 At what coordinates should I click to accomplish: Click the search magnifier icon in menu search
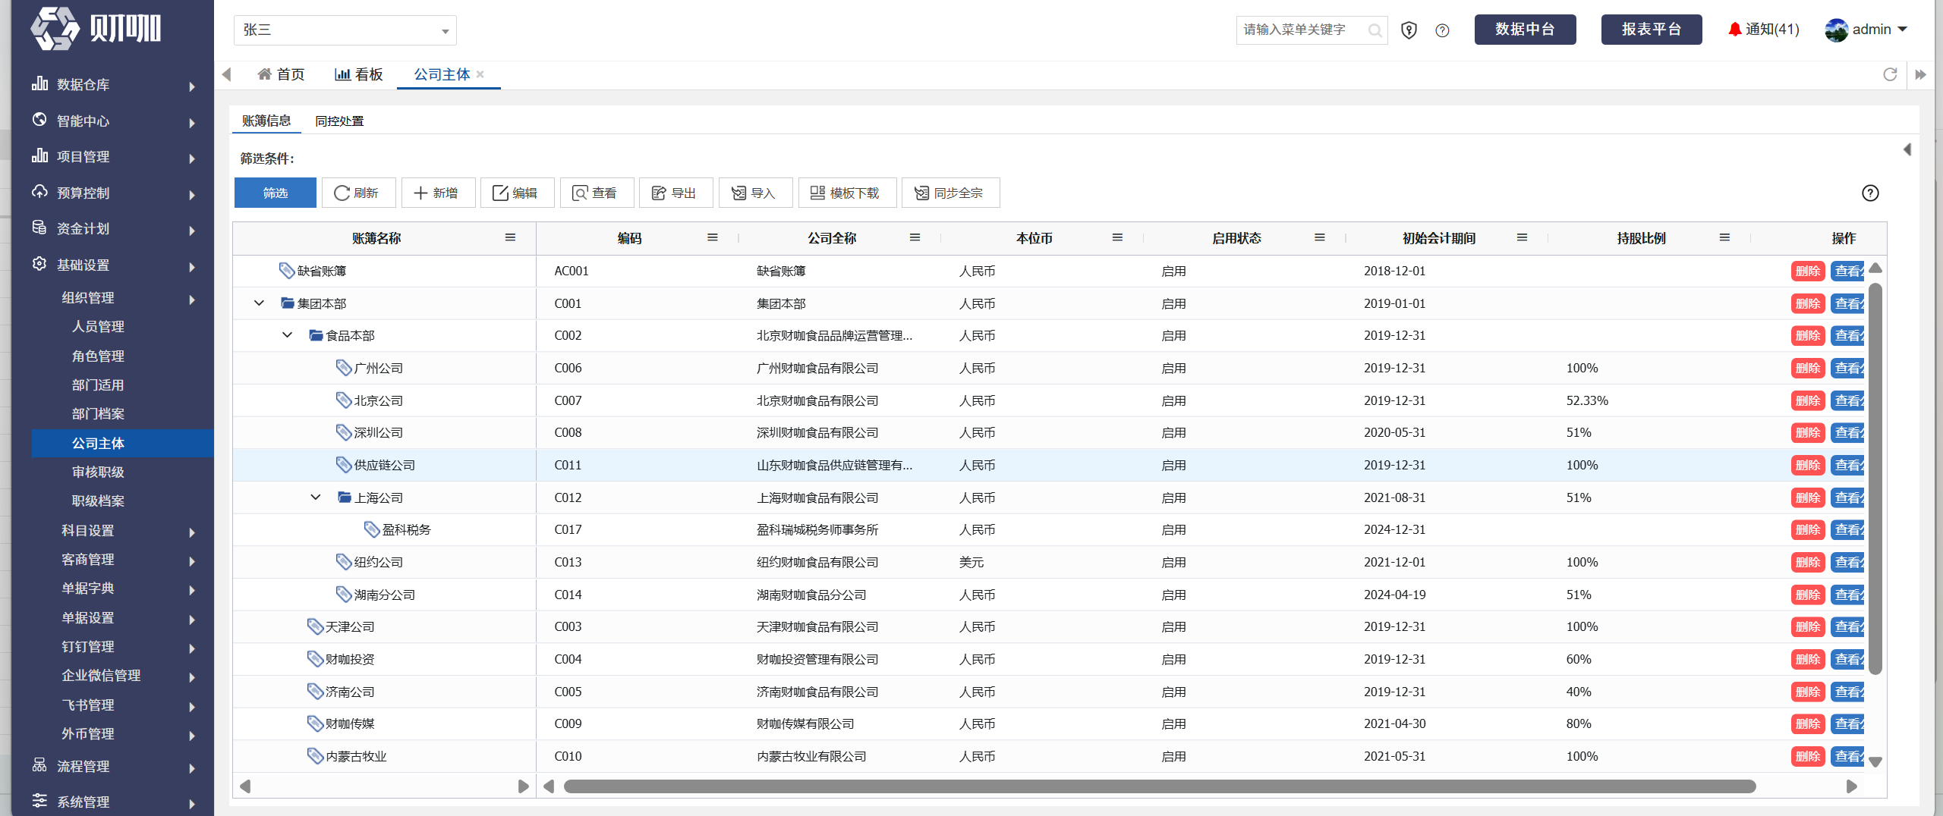1375,30
